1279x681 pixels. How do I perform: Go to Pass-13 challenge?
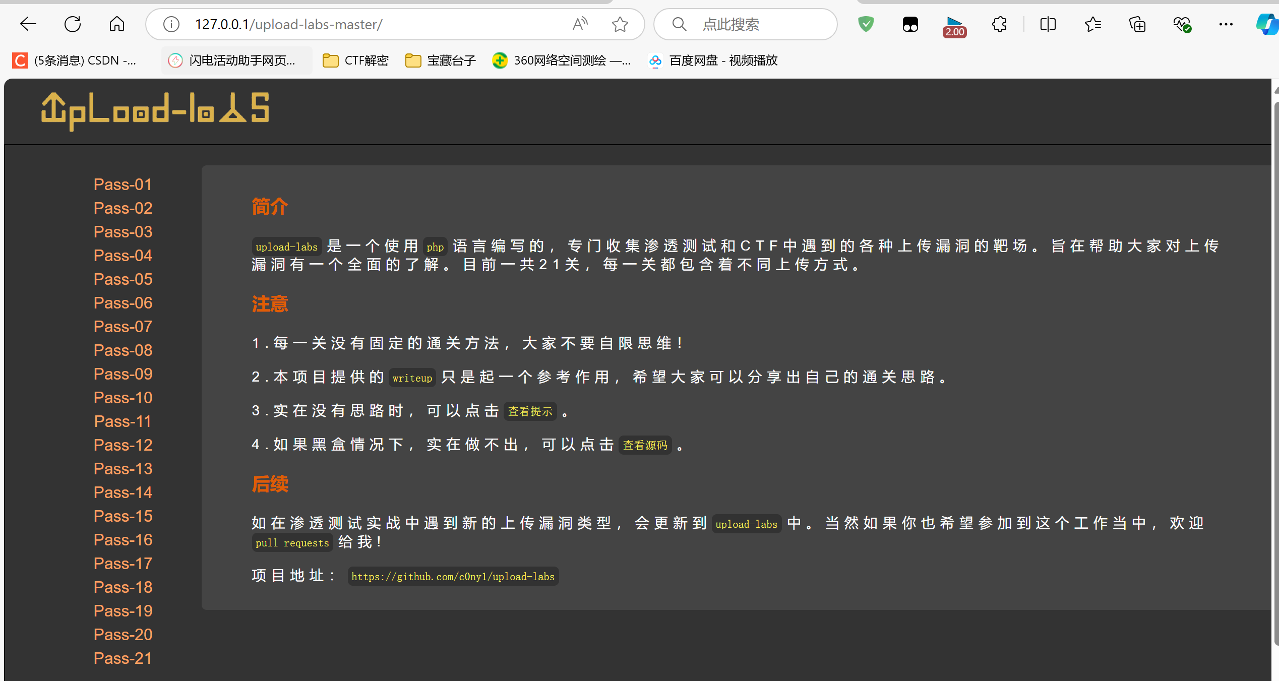(123, 469)
